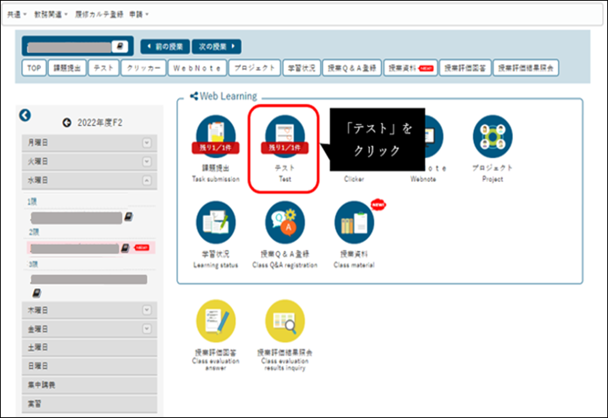Click the book icon beside 1st period class
Viewport: 608px width, 418px height.
[129, 217]
